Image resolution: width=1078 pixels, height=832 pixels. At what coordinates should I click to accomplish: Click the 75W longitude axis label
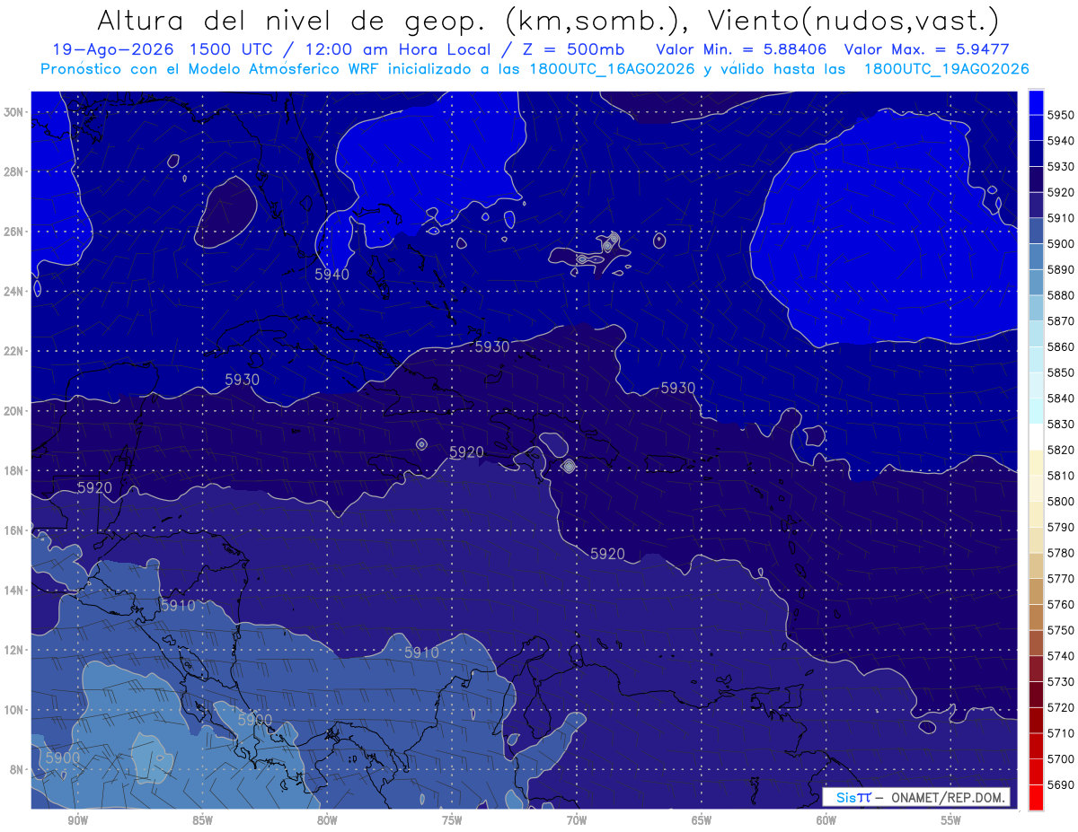[x=452, y=820]
